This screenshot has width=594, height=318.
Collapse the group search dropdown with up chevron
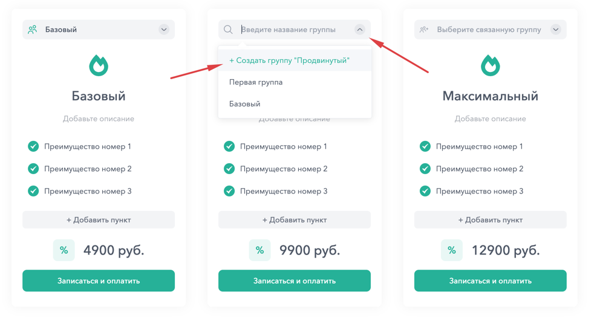[x=359, y=30]
